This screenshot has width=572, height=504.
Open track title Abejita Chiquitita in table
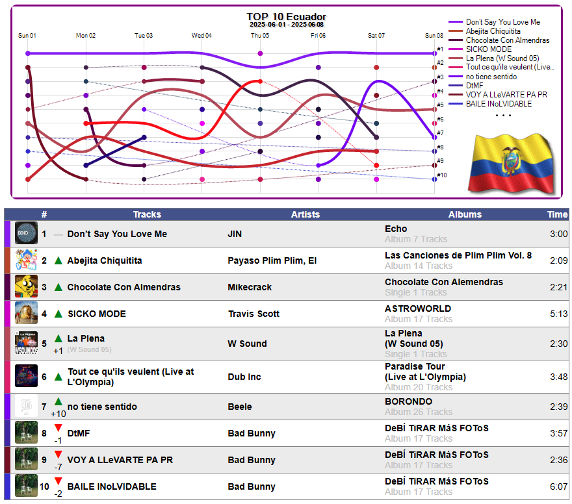(x=105, y=260)
